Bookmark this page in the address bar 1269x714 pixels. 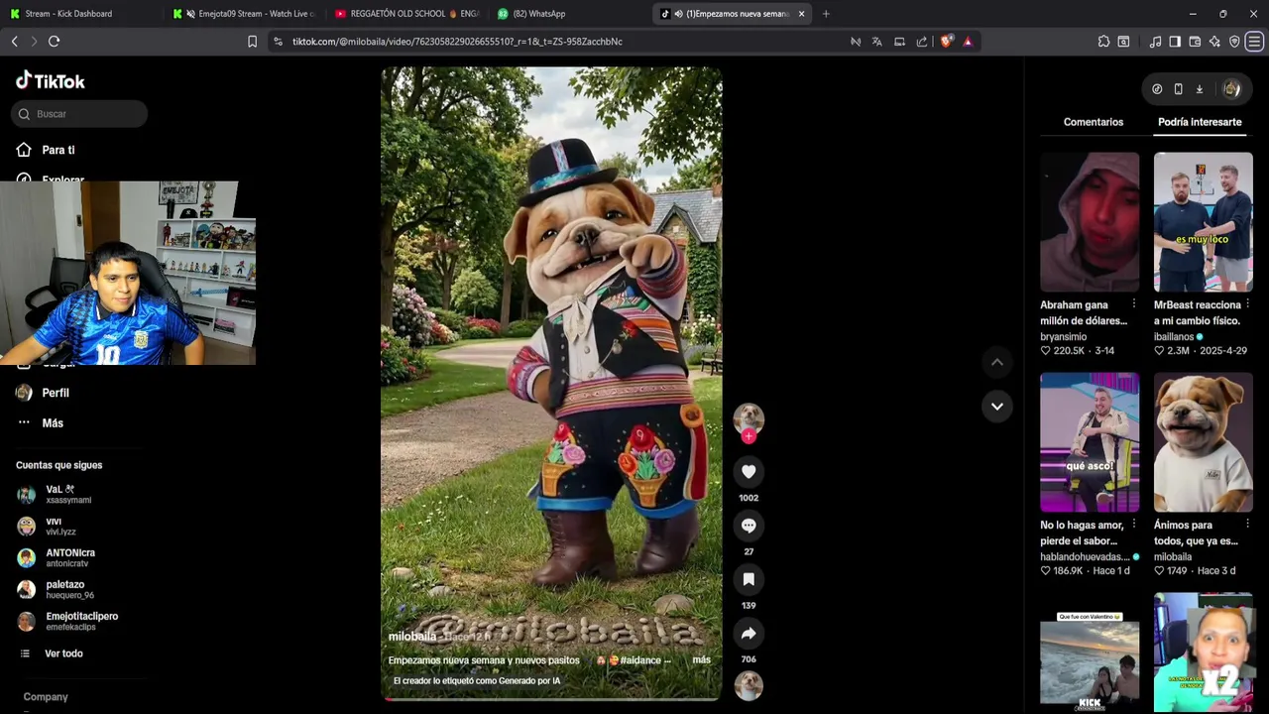[252, 42]
